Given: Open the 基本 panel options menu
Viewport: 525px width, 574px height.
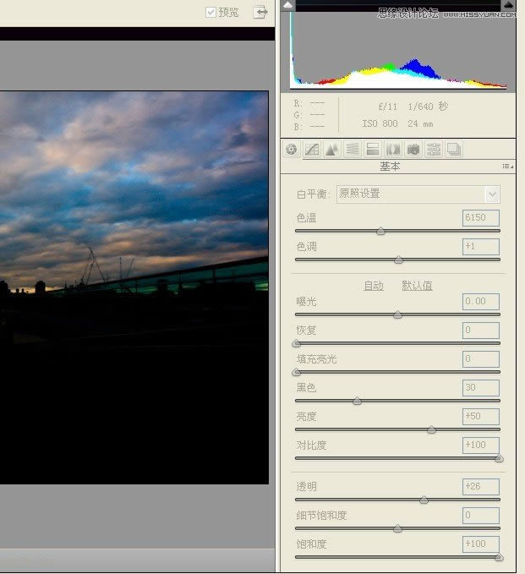Looking at the screenshot, I should [507, 167].
